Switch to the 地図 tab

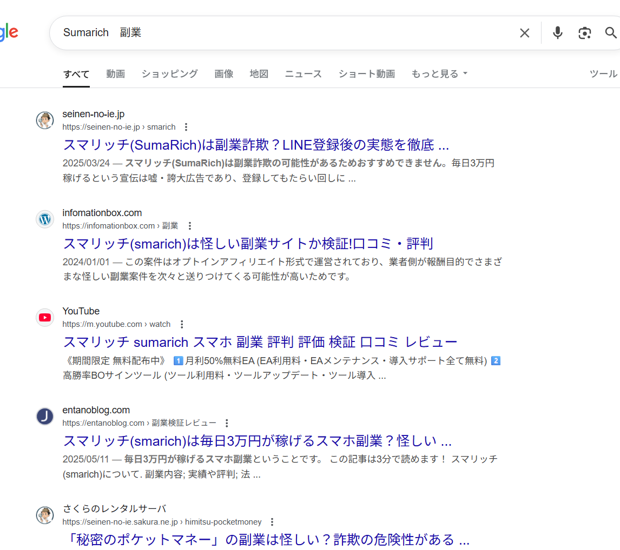tap(259, 74)
